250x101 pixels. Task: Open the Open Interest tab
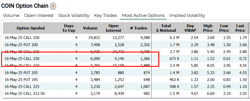[39, 15]
